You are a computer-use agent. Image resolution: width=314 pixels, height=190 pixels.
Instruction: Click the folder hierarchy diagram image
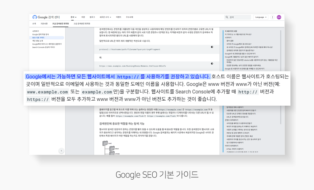tap(111, 148)
